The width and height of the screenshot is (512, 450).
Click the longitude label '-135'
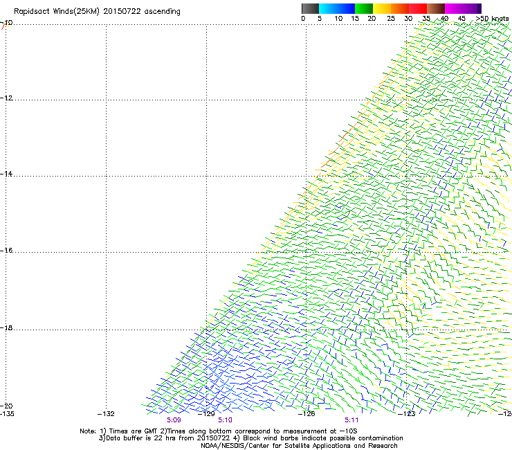point(7,414)
